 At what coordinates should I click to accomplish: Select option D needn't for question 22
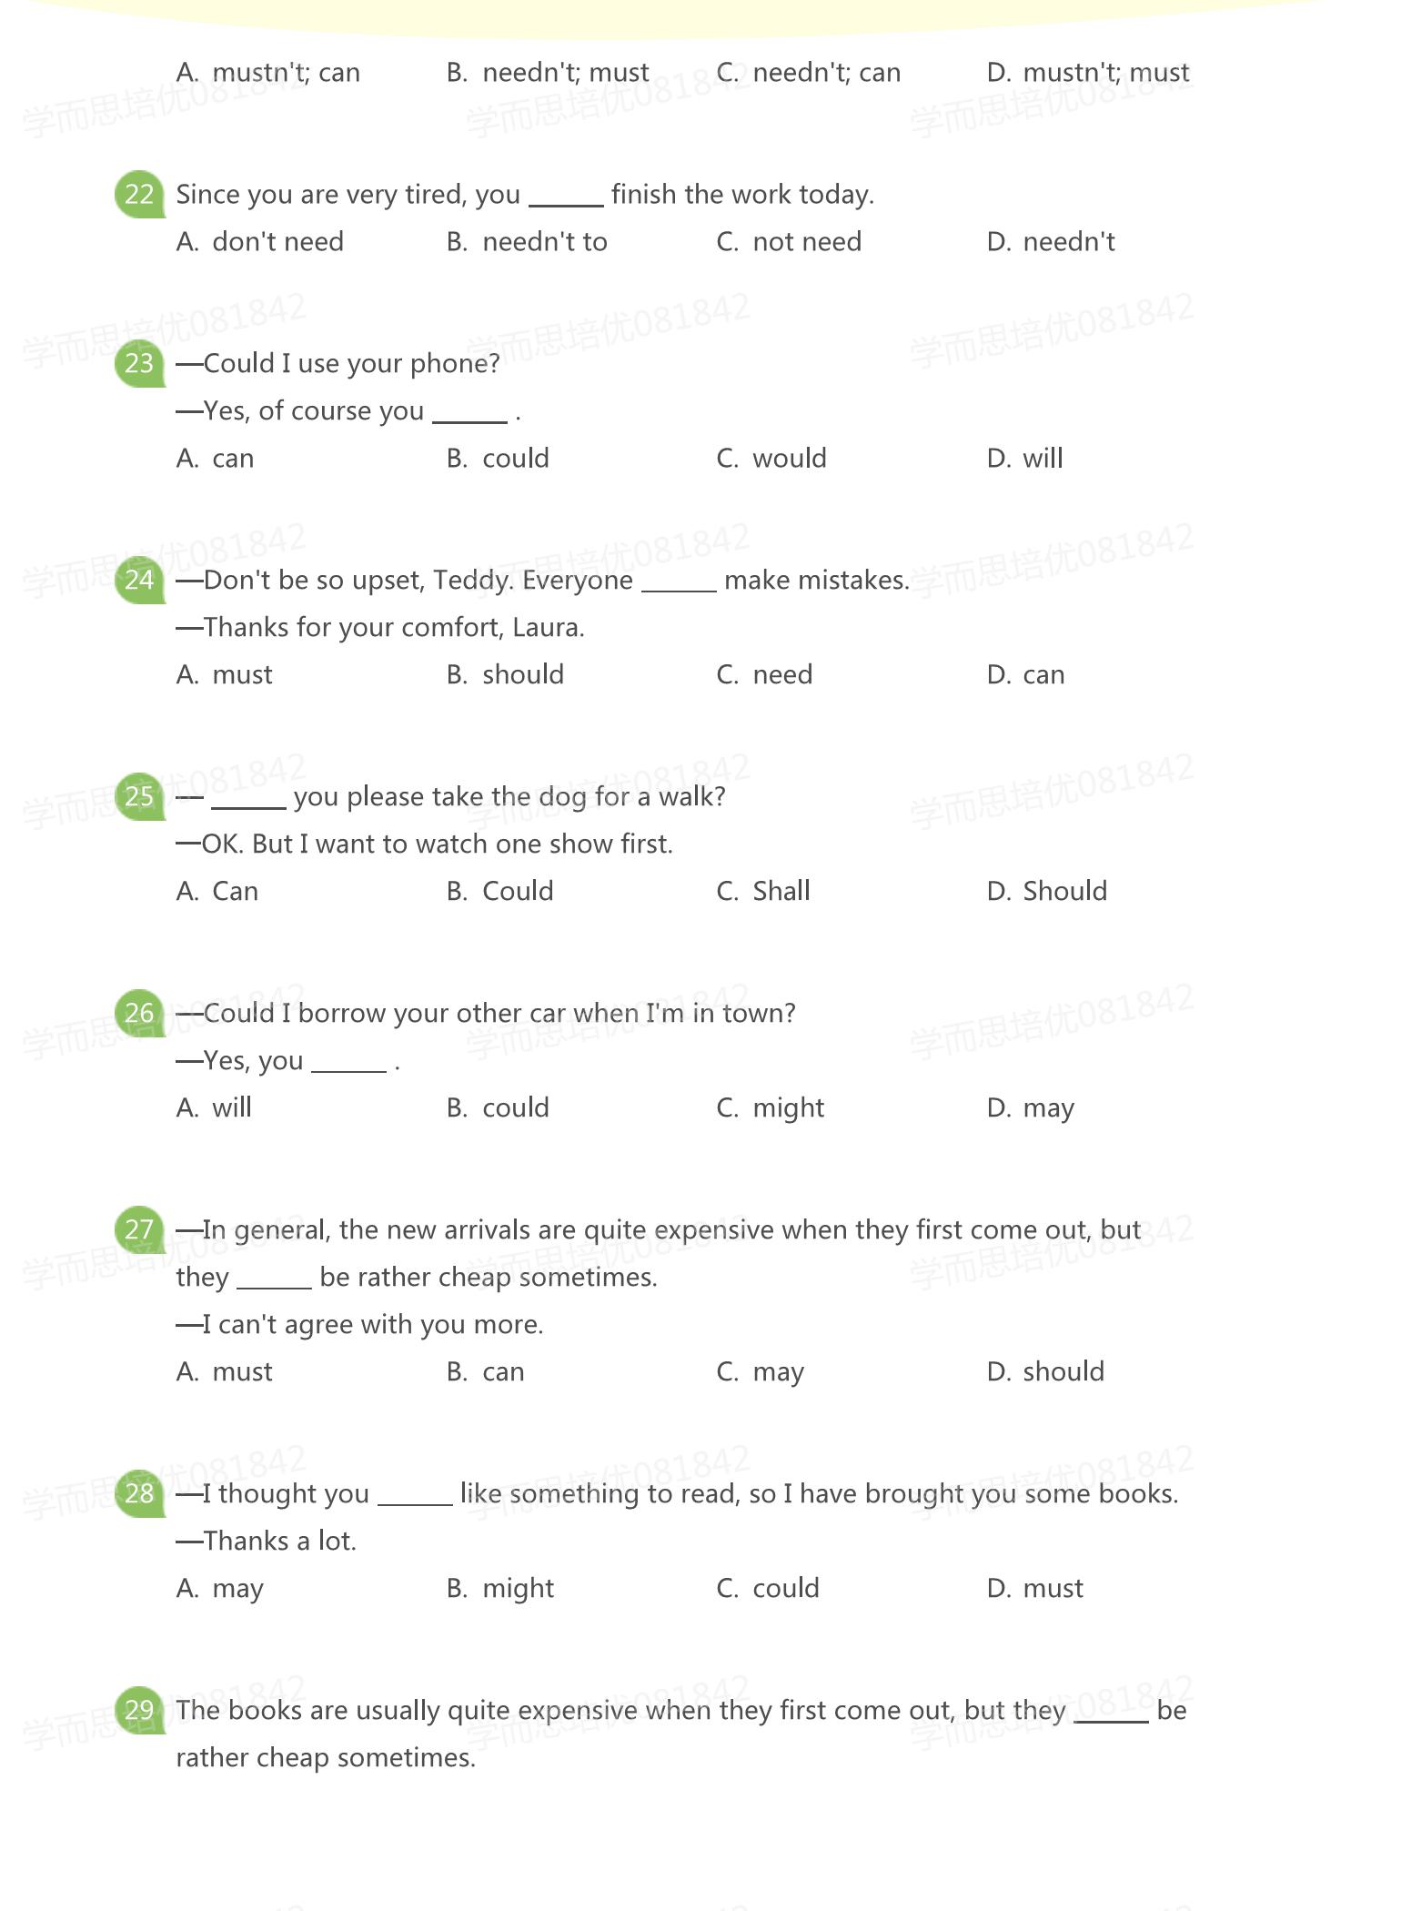point(1051,242)
